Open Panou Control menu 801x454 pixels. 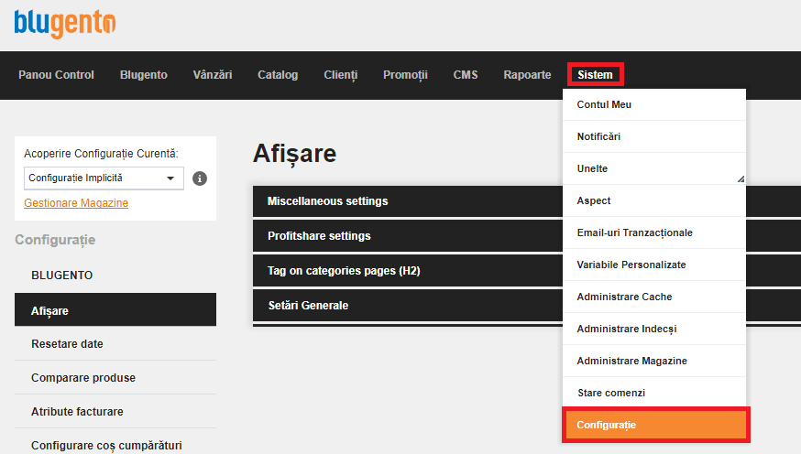56,75
